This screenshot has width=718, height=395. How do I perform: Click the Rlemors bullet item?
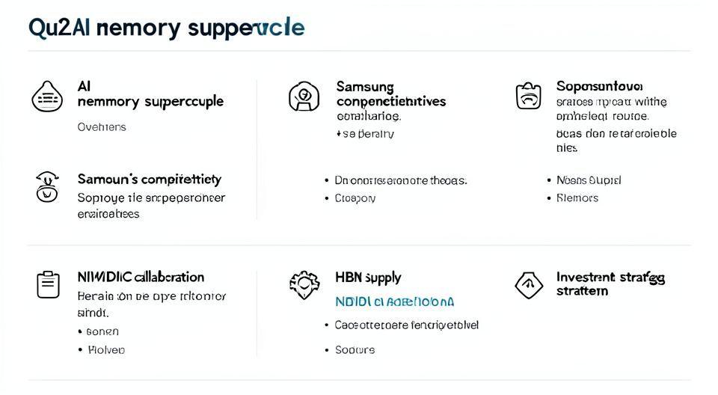(x=577, y=198)
